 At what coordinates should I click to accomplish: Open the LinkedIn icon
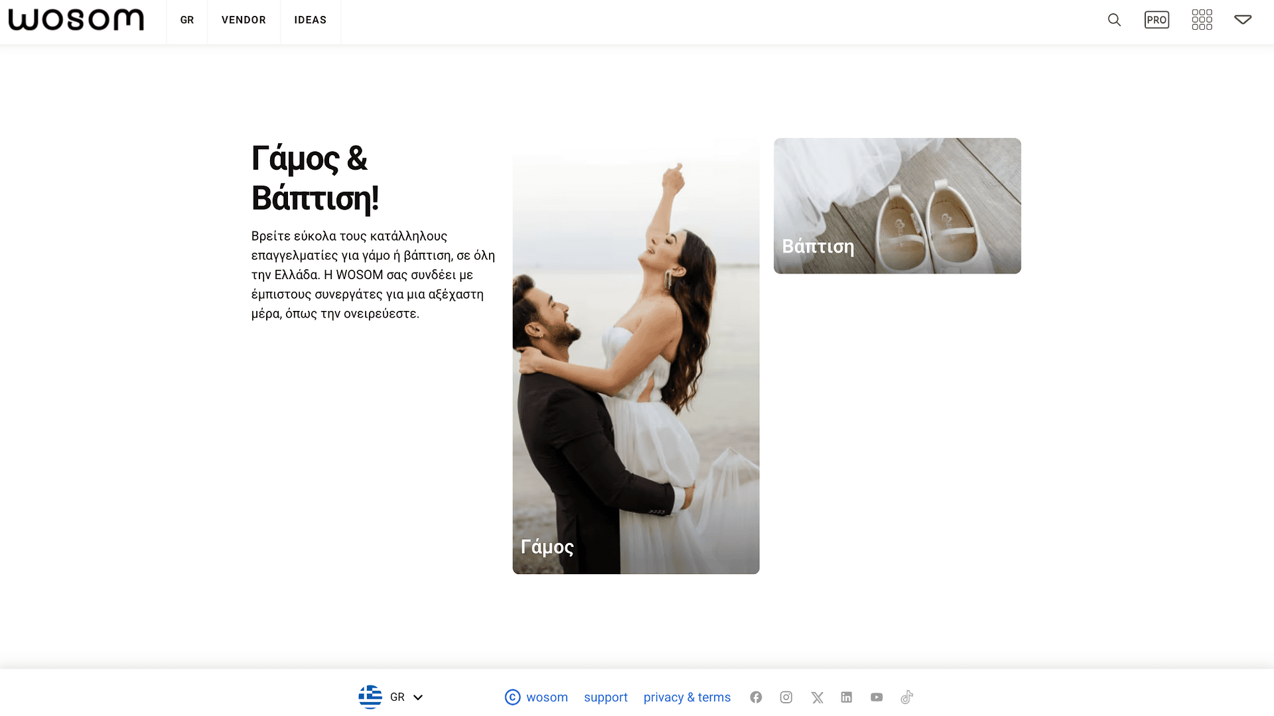pos(847,697)
